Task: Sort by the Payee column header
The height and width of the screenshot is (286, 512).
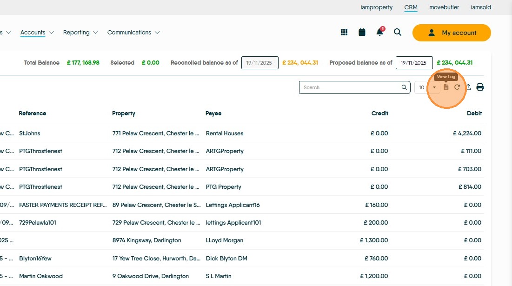Action: [x=213, y=113]
